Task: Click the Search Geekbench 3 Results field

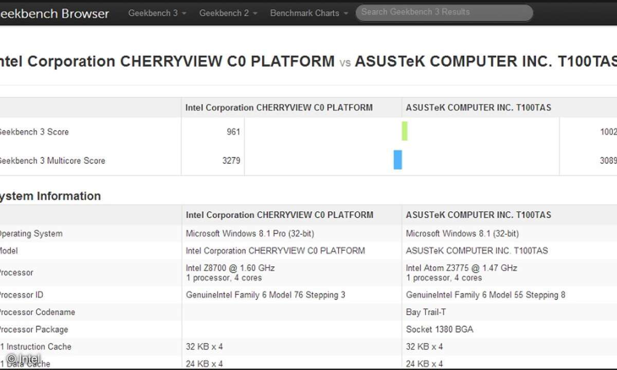Action: coord(444,12)
